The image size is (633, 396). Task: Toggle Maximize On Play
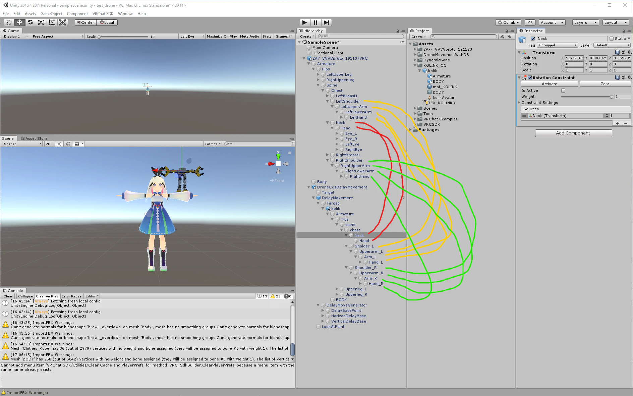222,36
